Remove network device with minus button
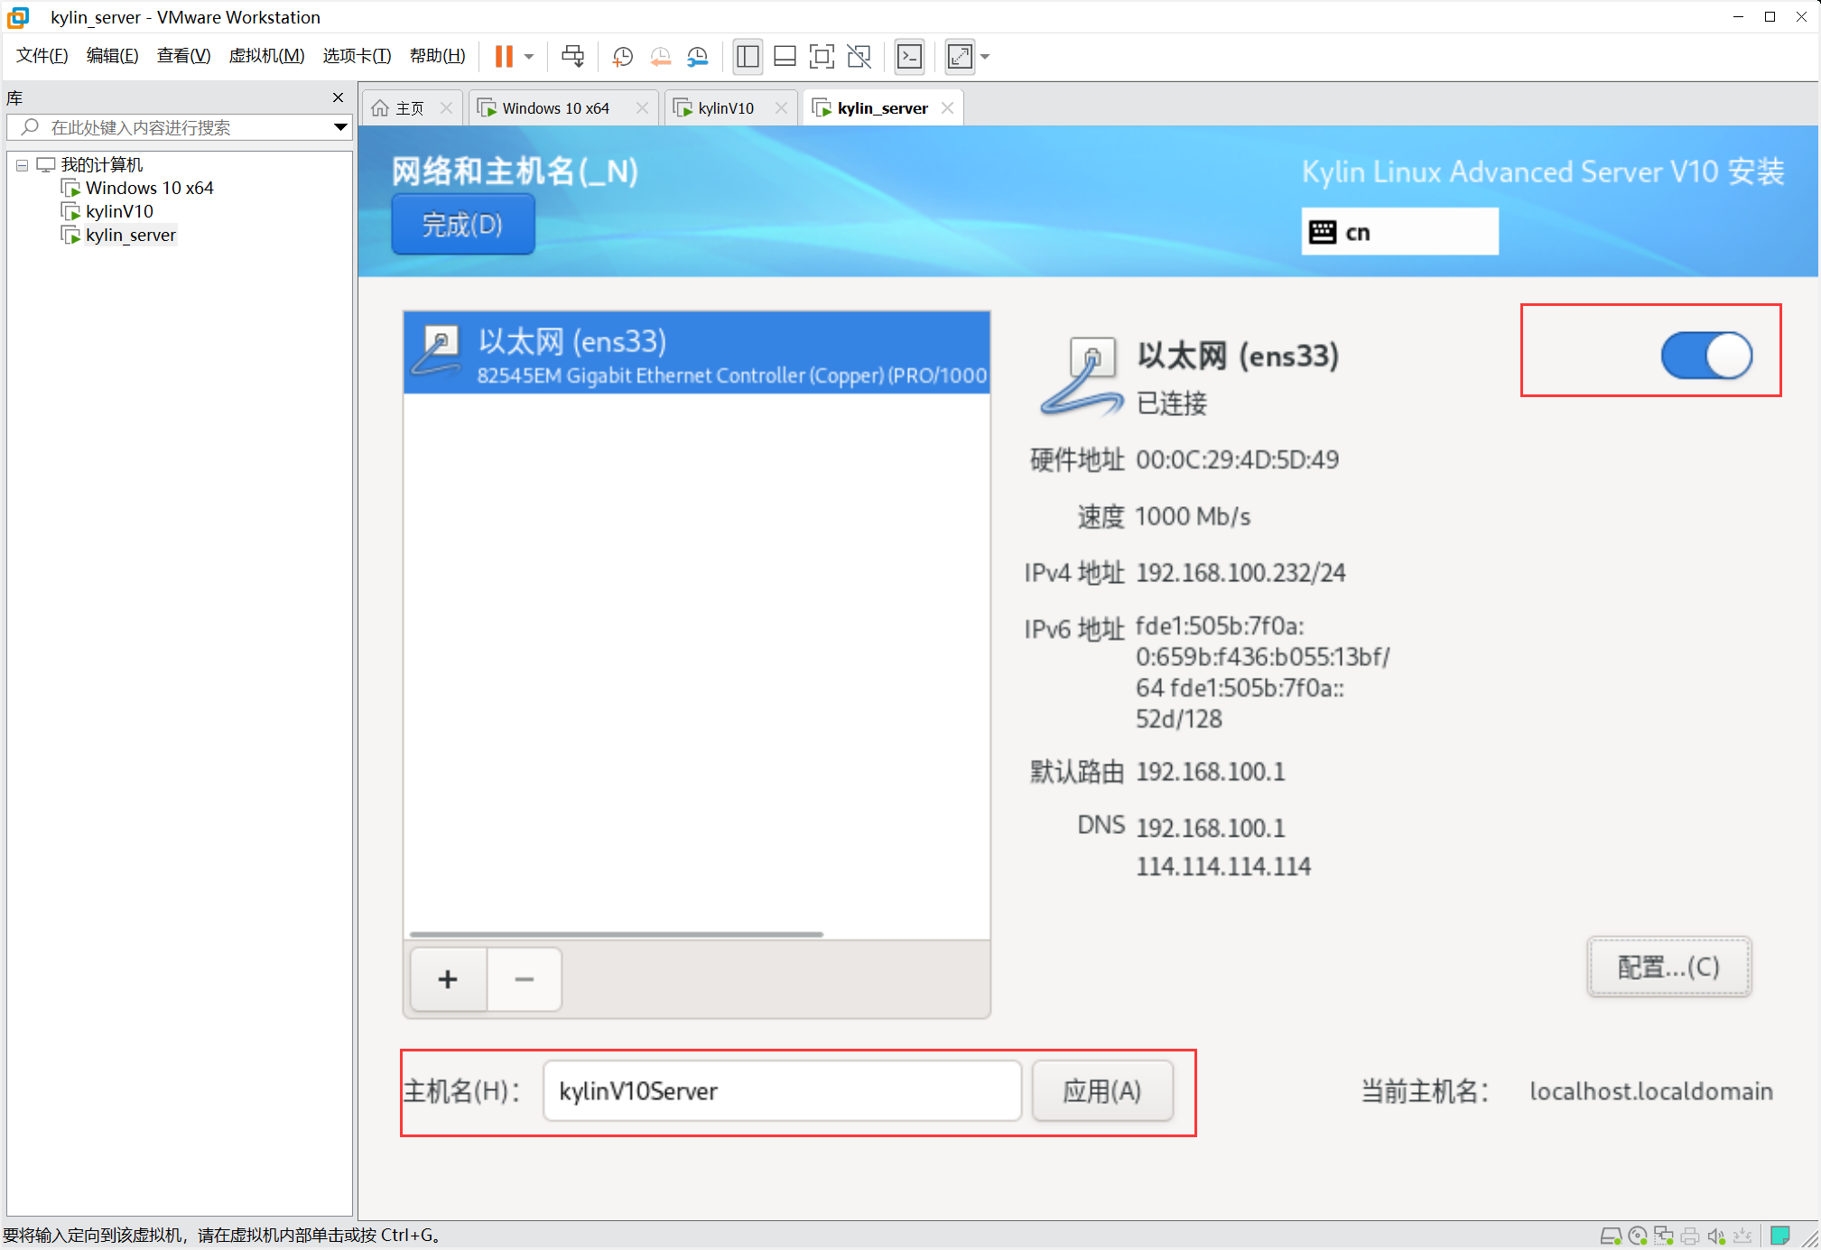 pyautogui.click(x=525, y=979)
